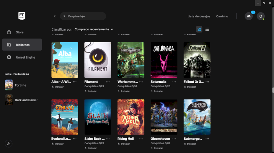The width and height of the screenshot is (274, 153).
Task: Click the Epic Games logo
Action: tap(22, 16)
